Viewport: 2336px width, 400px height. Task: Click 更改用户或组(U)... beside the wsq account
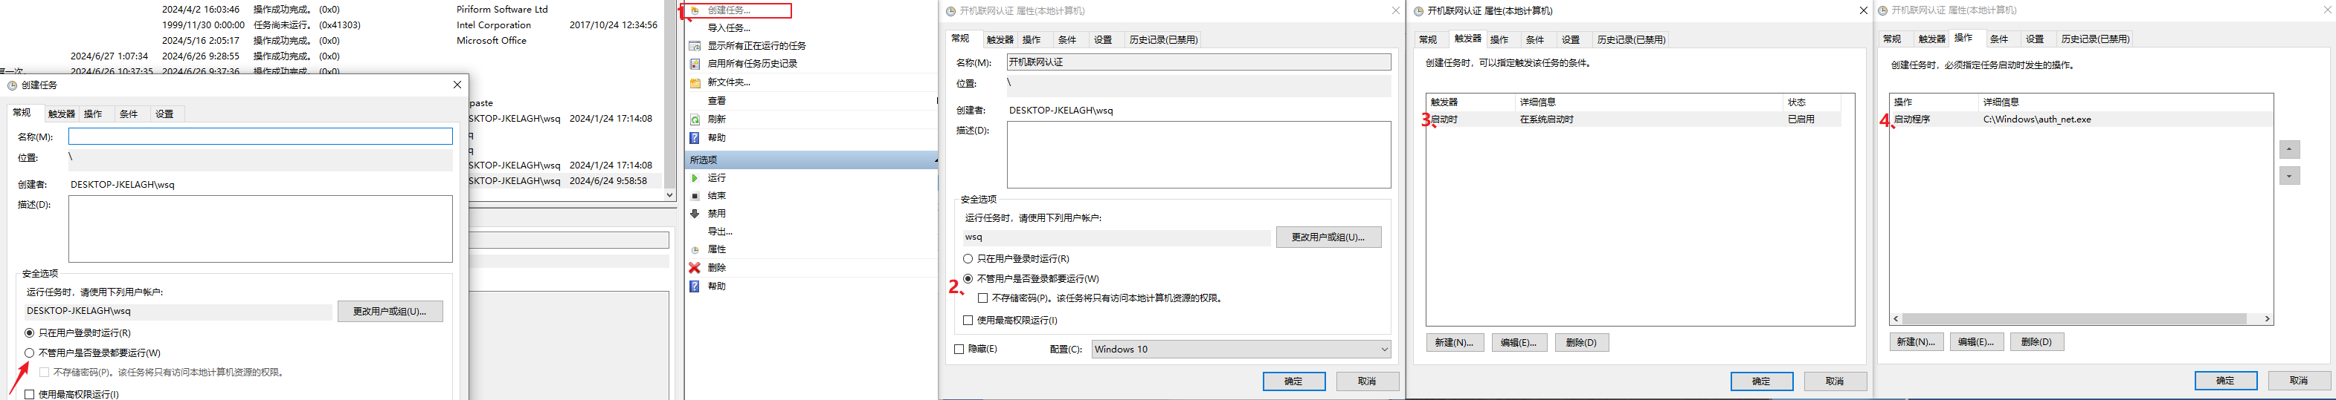tap(1328, 237)
